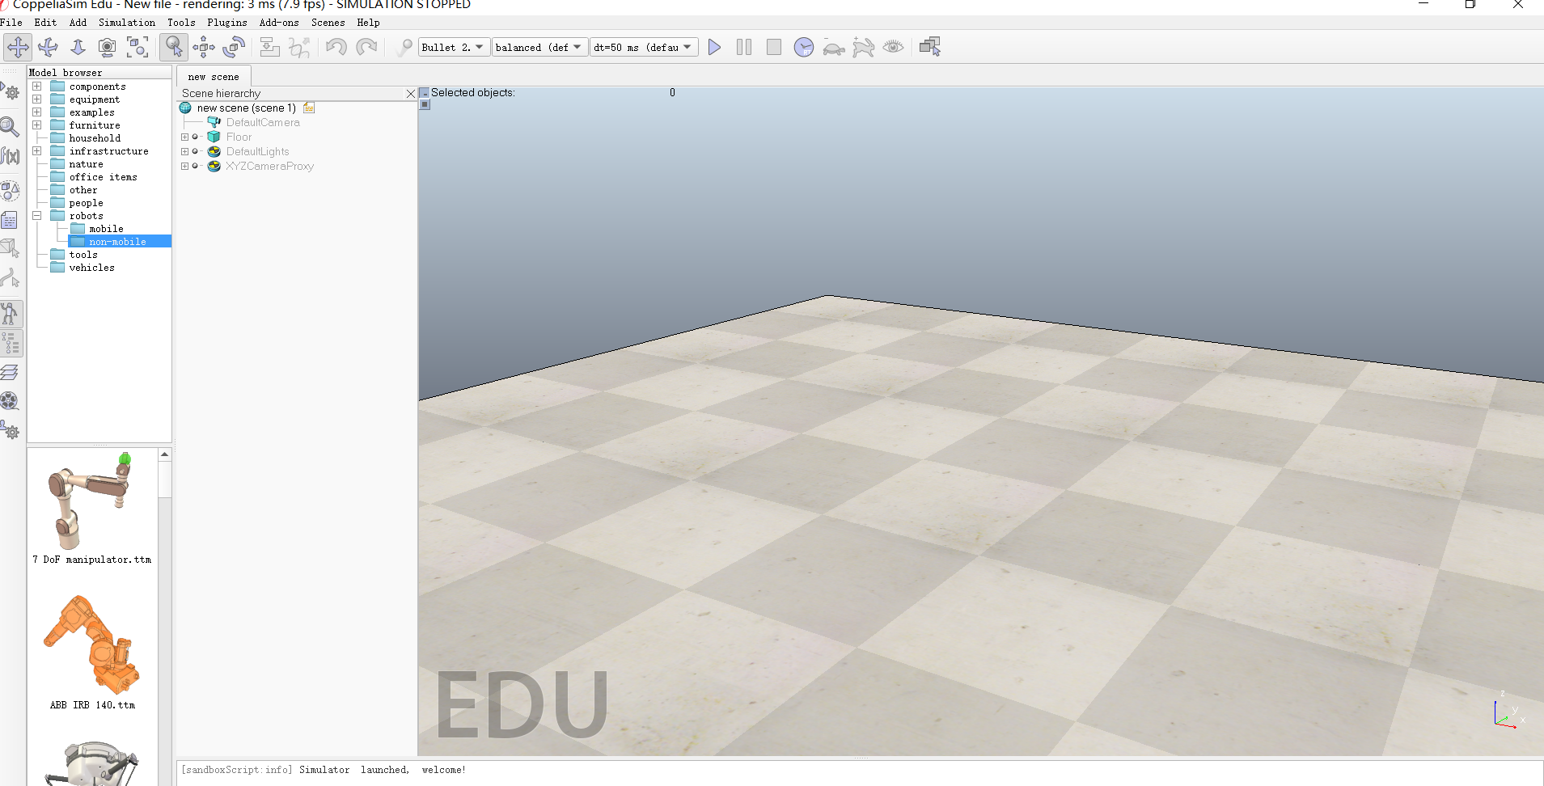This screenshot has width=1544, height=786.
Task: Toggle the click selection tool
Action: click(173, 47)
